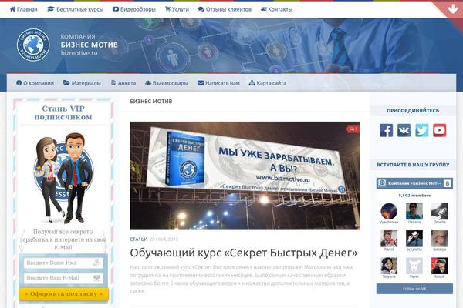The width and height of the screenshot is (463, 308).
Task: Open the Взаимопиары menu item
Action: pos(167,83)
